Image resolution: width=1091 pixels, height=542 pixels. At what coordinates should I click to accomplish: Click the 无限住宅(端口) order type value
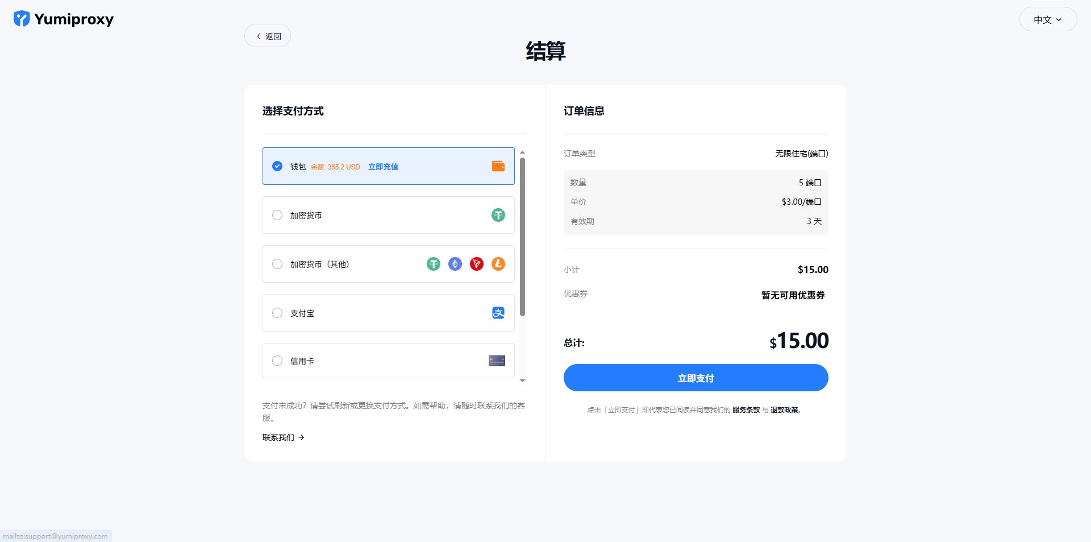point(802,154)
